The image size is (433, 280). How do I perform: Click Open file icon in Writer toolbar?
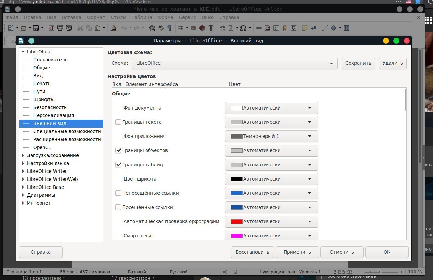pos(23,28)
